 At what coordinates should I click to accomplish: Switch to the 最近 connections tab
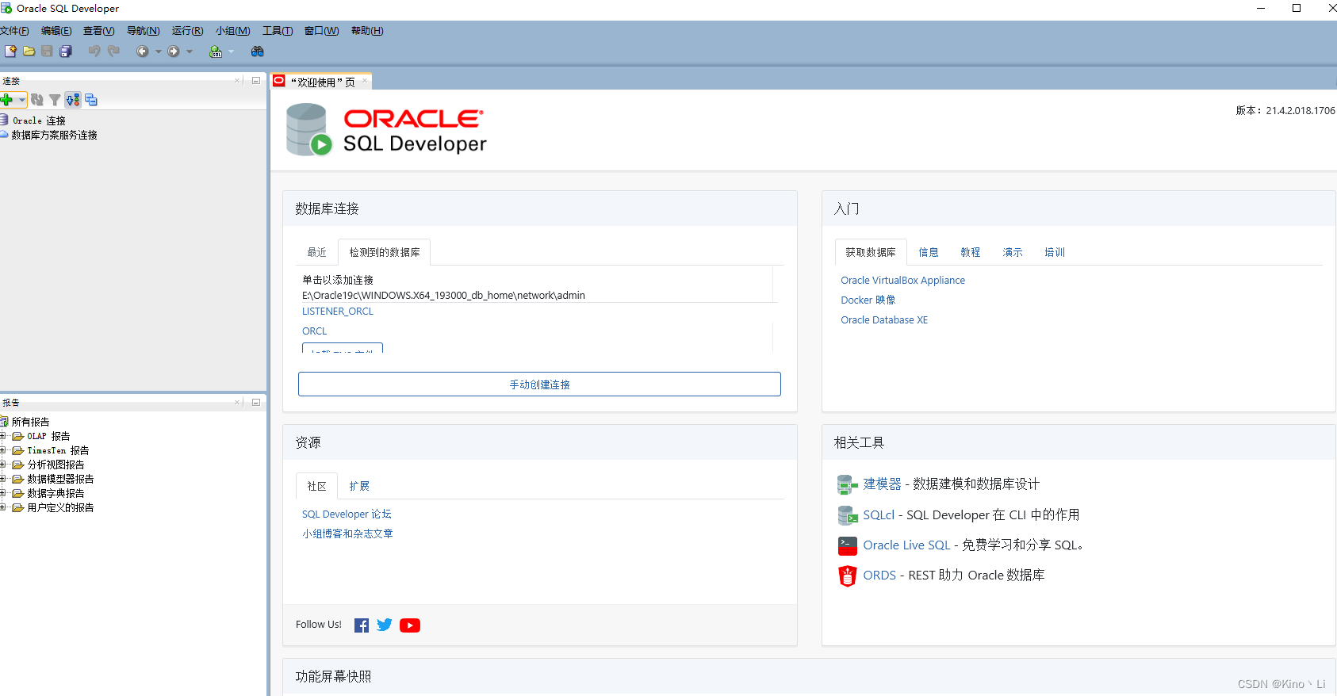317,252
